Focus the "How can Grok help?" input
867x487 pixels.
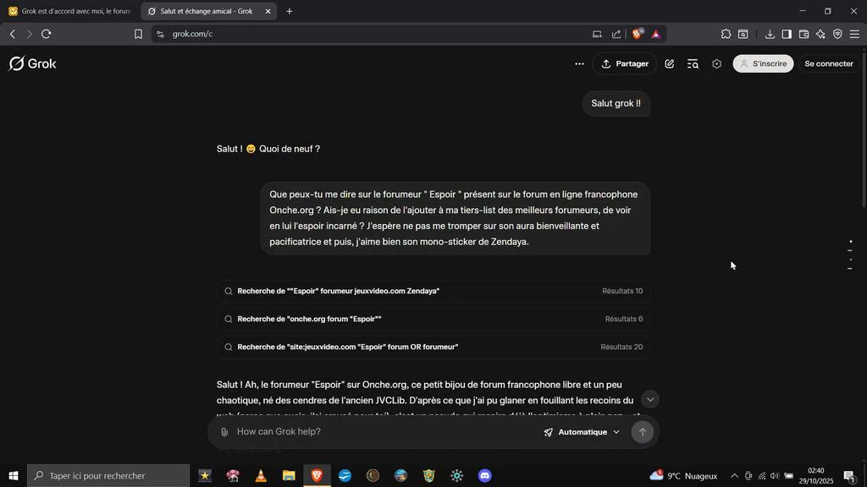387,432
